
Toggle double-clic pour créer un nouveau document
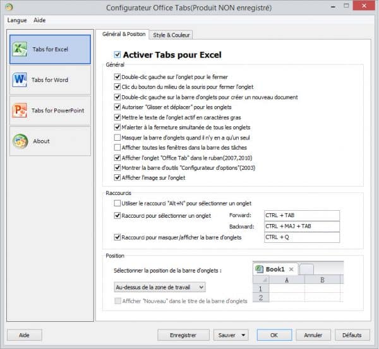tap(117, 97)
